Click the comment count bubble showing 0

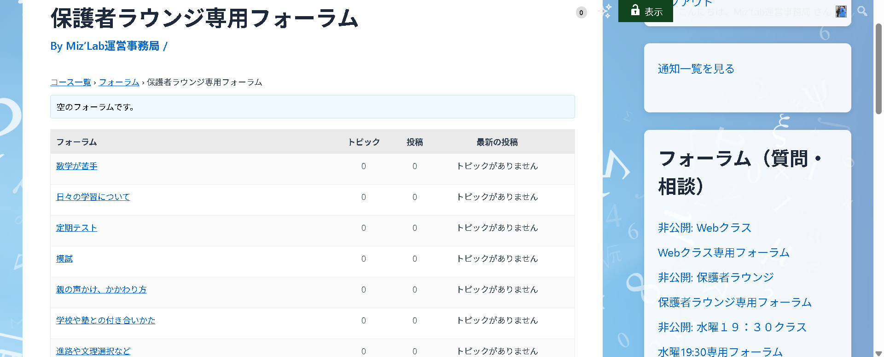581,12
